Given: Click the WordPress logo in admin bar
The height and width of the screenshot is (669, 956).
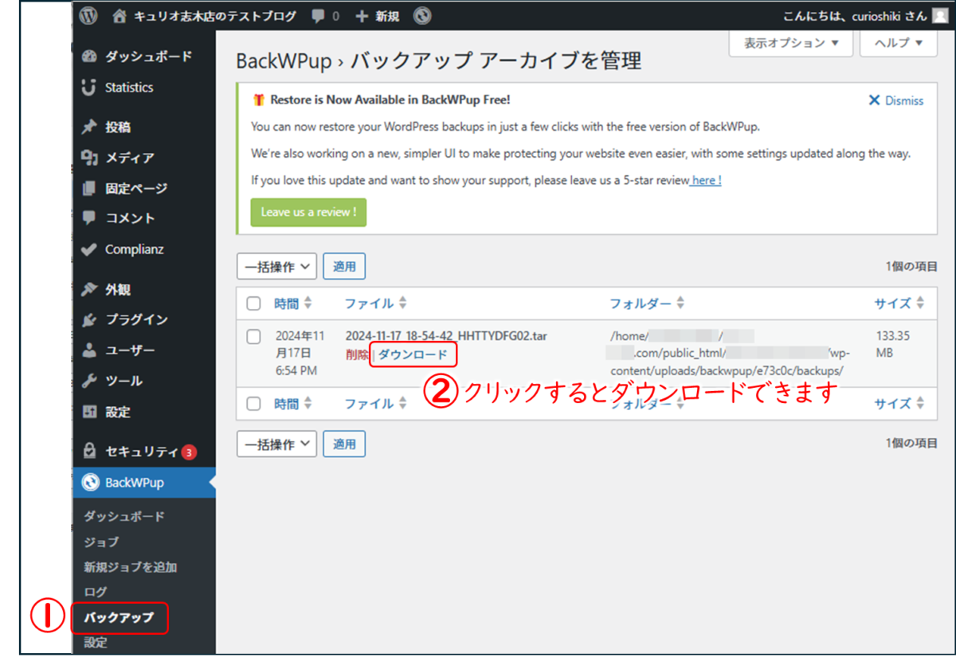Looking at the screenshot, I should [x=88, y=15].
